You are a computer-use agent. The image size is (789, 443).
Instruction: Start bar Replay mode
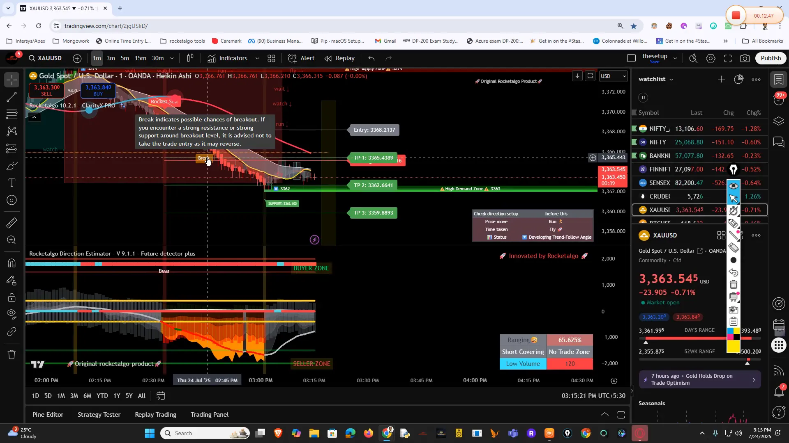[x=339, y=58]
